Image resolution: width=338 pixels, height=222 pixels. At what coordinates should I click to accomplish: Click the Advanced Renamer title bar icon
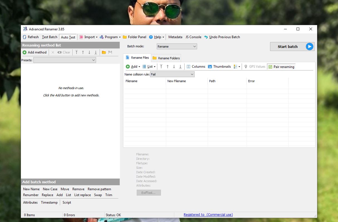(x=25, y=29)
